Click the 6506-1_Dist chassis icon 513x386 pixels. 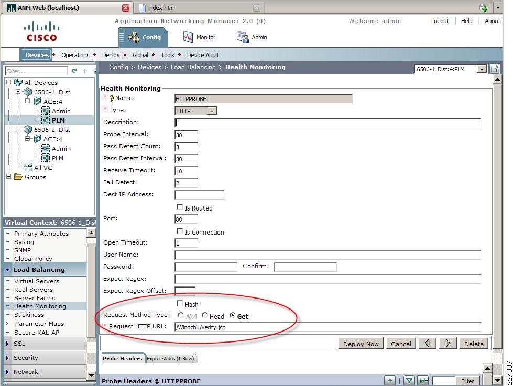pos(28,92)
